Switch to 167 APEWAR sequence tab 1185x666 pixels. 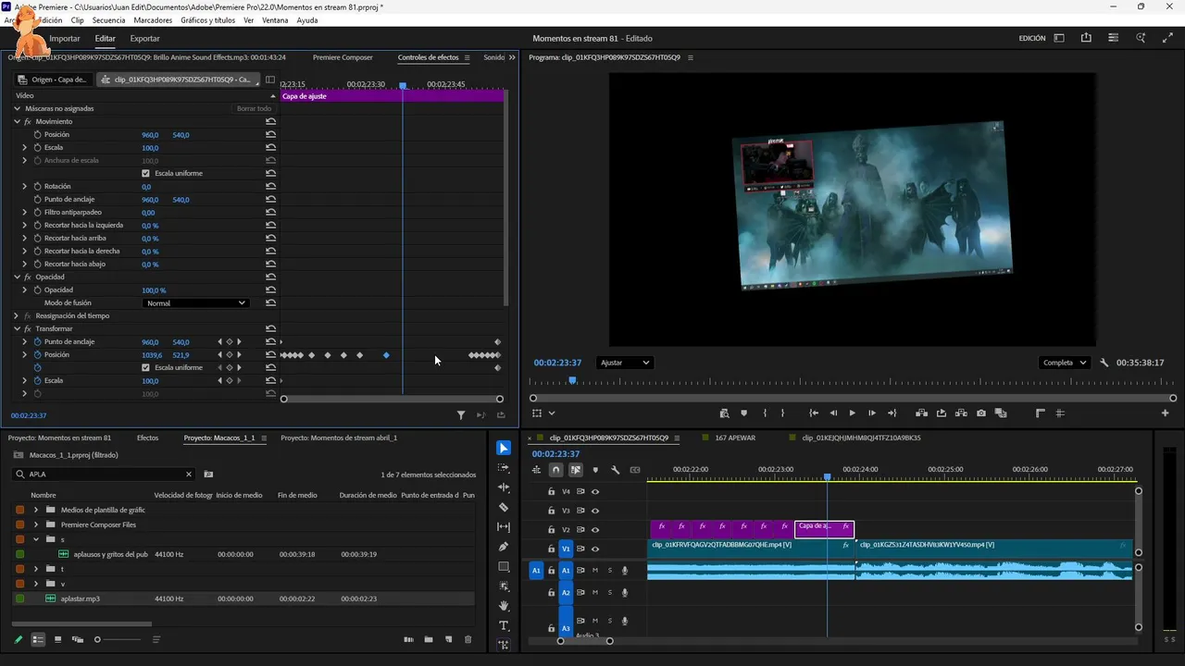pyautogui.click(x=735, y=438)
